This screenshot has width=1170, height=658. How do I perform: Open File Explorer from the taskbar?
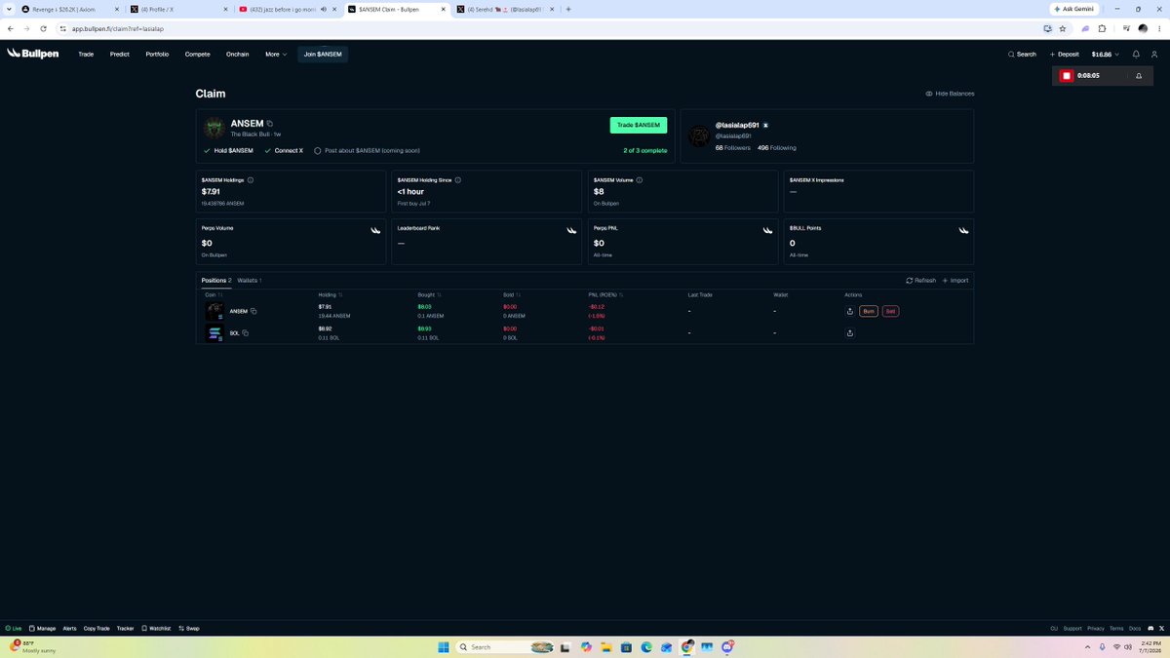[605, 646]
